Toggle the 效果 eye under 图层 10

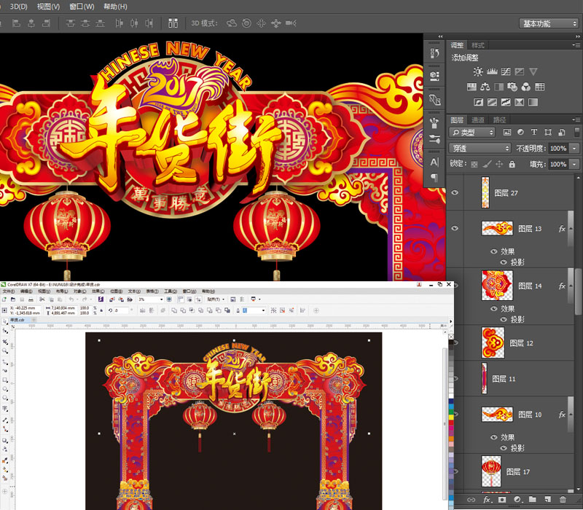(x=494, y=437)
